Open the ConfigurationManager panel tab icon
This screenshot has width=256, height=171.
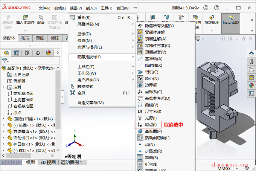click(27, 53)
